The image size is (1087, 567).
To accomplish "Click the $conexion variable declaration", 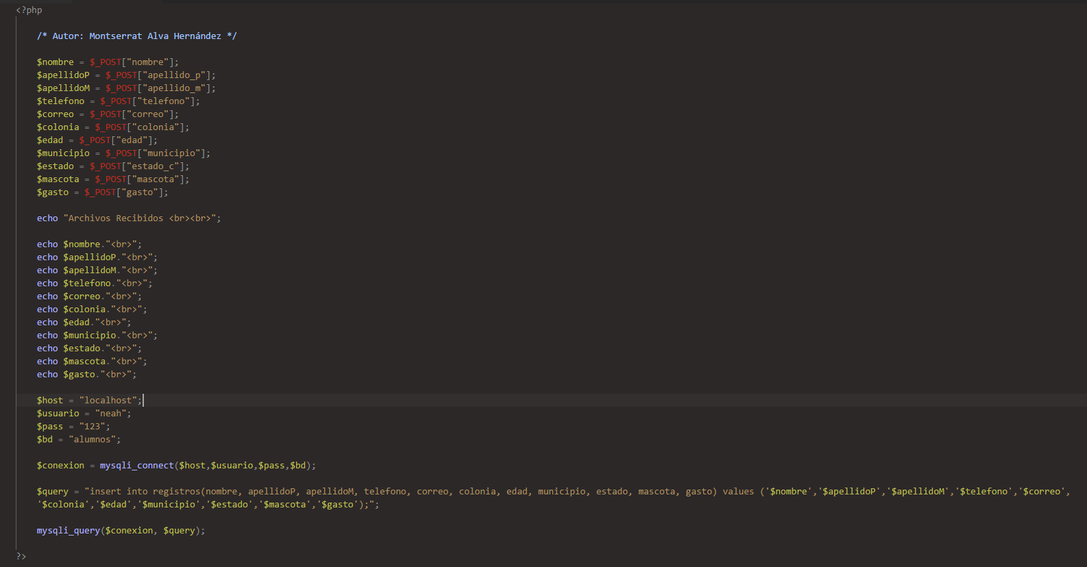I will point(60,466).
